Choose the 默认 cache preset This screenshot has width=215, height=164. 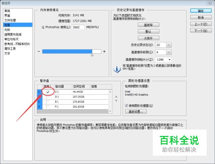click(149, 31)
